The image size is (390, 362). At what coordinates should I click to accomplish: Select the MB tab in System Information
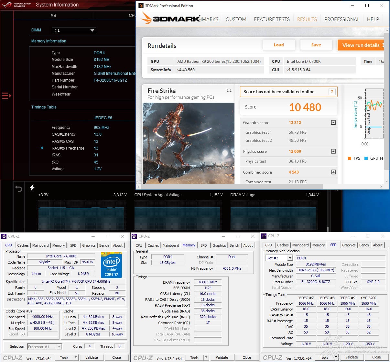click(53, 15)
